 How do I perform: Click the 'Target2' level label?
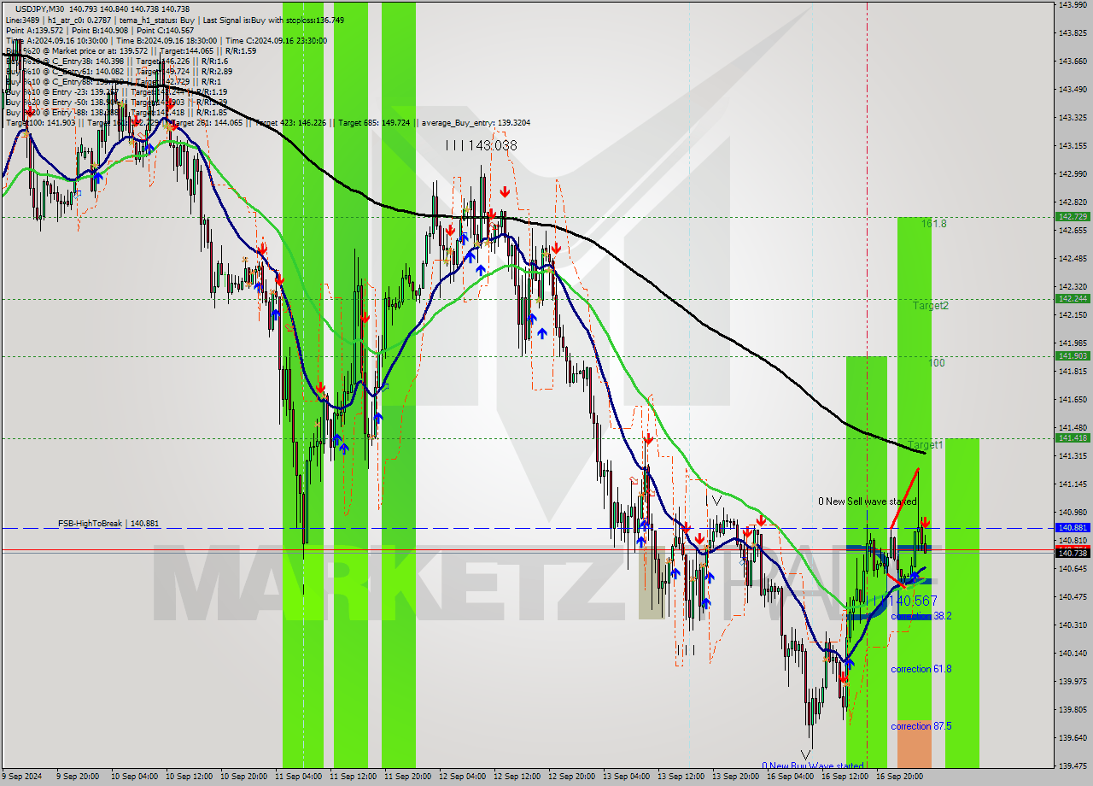pyautogui.click(x=930, y=305)
